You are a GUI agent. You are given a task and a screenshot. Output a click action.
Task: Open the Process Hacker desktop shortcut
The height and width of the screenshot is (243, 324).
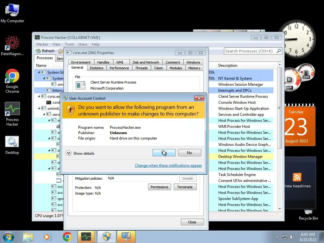(12, 114)
